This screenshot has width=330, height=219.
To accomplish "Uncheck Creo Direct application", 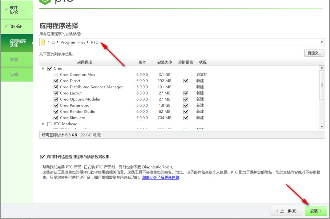I will (56, 81).
